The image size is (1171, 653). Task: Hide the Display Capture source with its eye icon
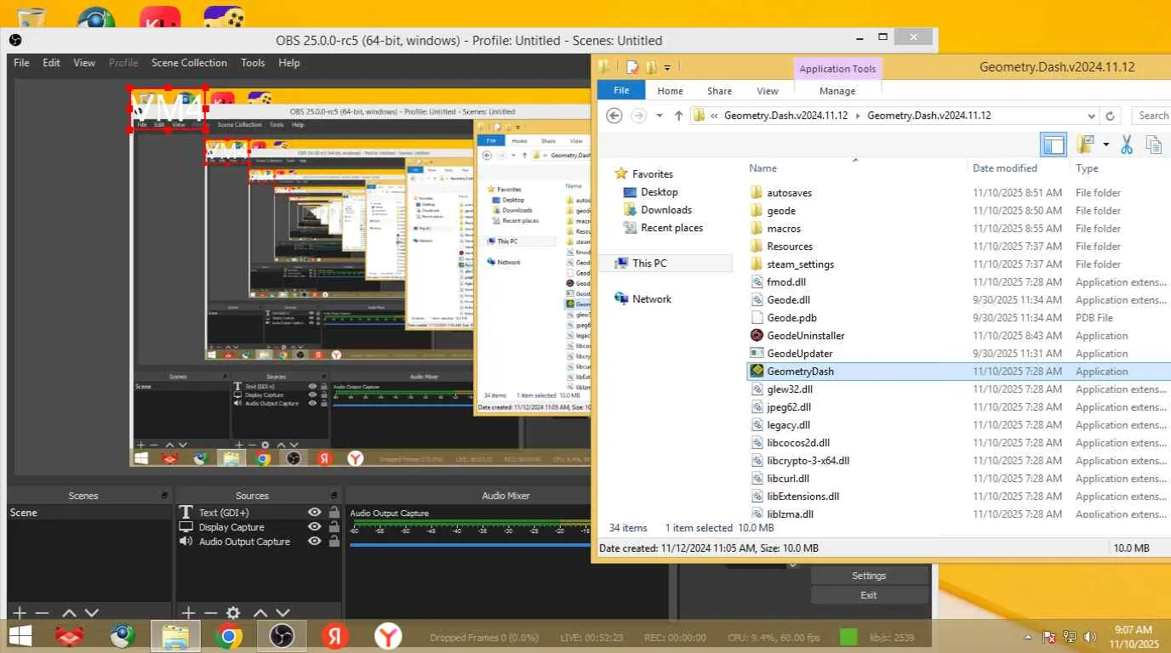[314, 527]
